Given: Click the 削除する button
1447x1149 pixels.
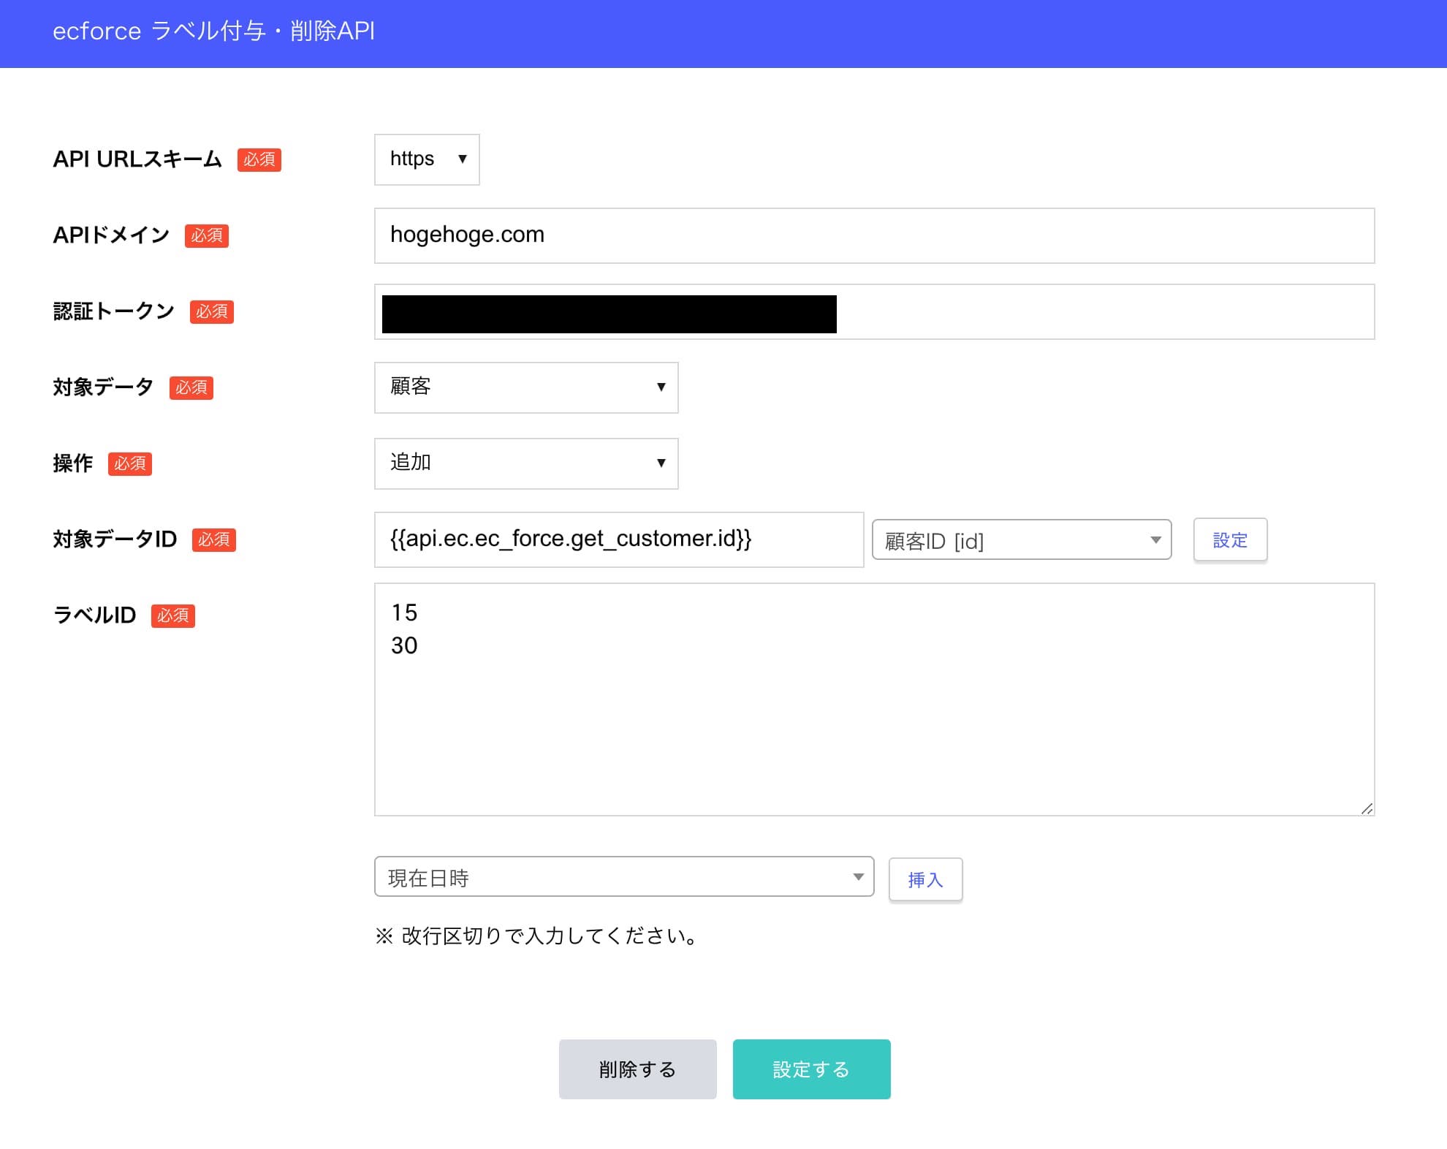Looking at the screenshot, I should (x=637, y=1069).
